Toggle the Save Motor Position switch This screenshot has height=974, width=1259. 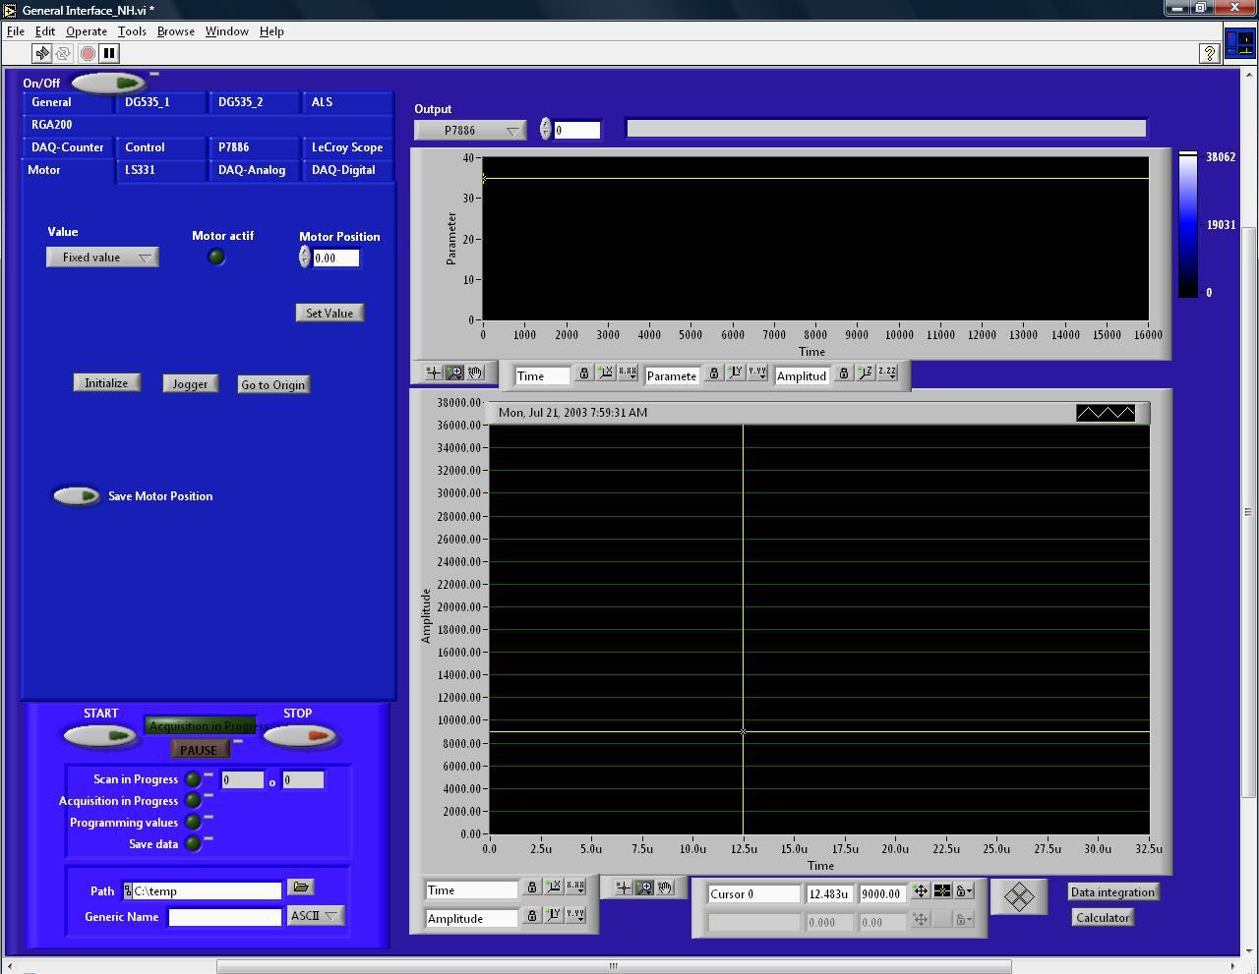(77, 496)
